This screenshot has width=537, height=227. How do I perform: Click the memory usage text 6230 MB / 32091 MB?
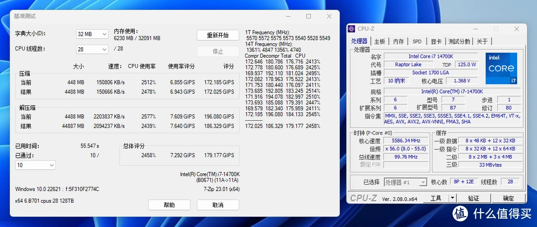pyautogui.click(x=137, y=38)
